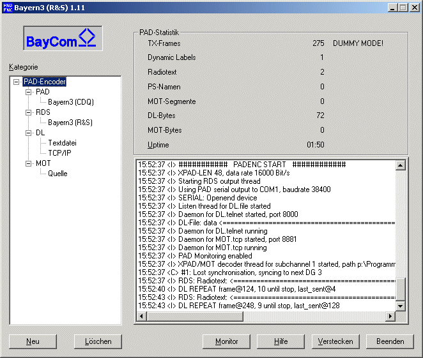
Task: Click the DL-Bytes value 72
Action: tap(320, 116)
